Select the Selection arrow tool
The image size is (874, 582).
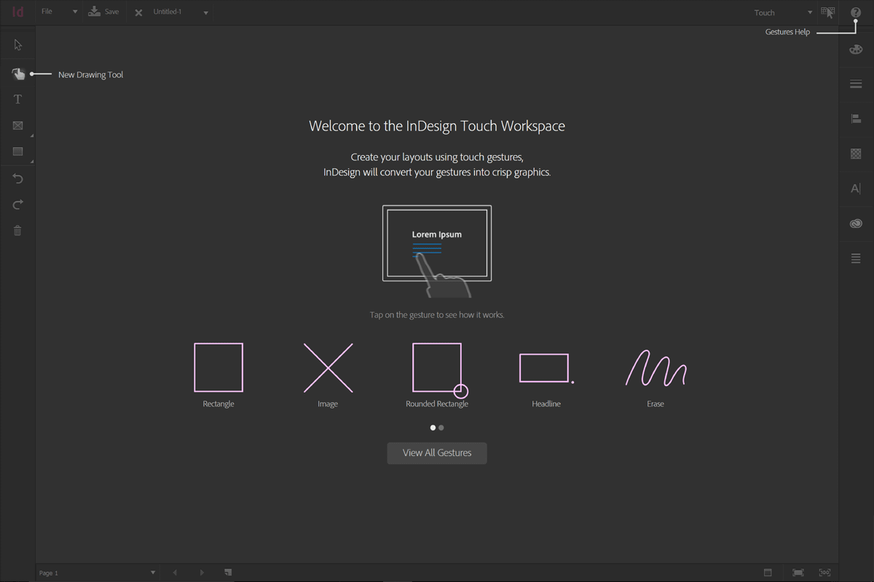point(17,45)
